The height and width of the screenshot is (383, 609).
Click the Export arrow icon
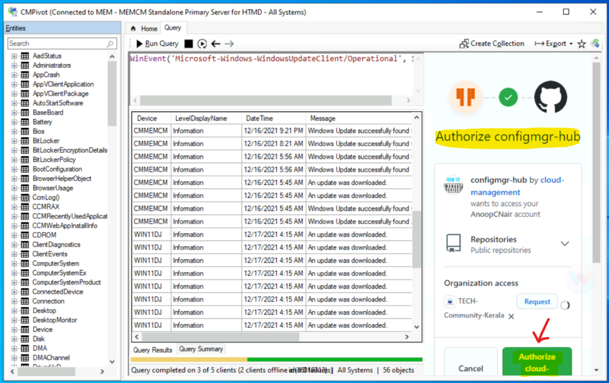539,43
